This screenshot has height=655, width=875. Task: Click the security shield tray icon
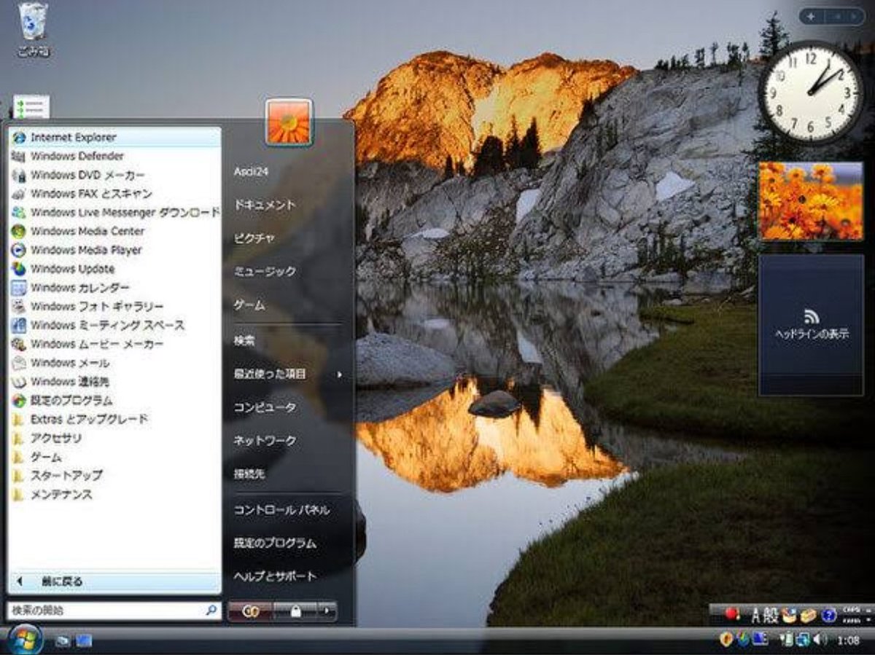tap(726, 640)
